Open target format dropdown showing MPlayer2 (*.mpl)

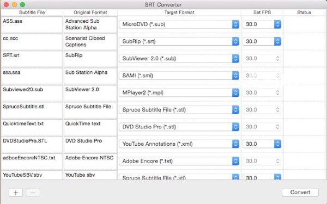[179, 92]
